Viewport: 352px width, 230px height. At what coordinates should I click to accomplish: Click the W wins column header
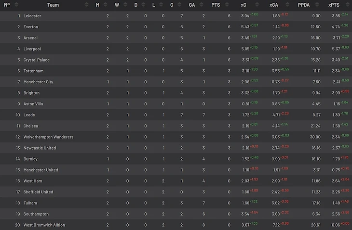[117, 5]
